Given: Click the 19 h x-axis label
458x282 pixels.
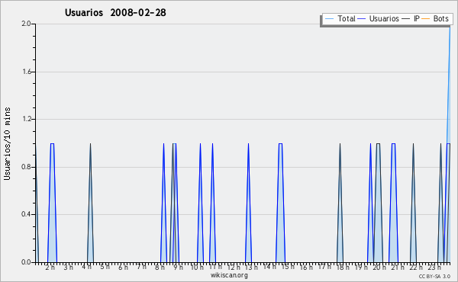Looking at the screenshot, I should (361, 268).
